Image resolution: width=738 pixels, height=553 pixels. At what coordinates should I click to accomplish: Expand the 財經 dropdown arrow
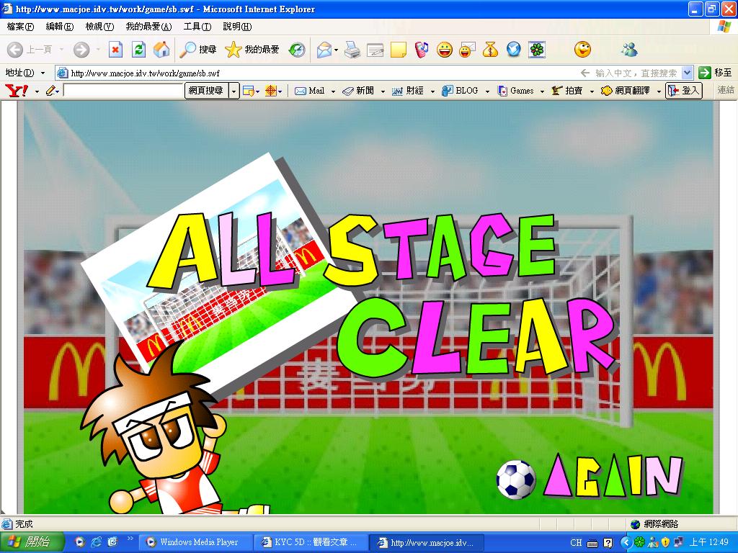(x=432, y=91)
